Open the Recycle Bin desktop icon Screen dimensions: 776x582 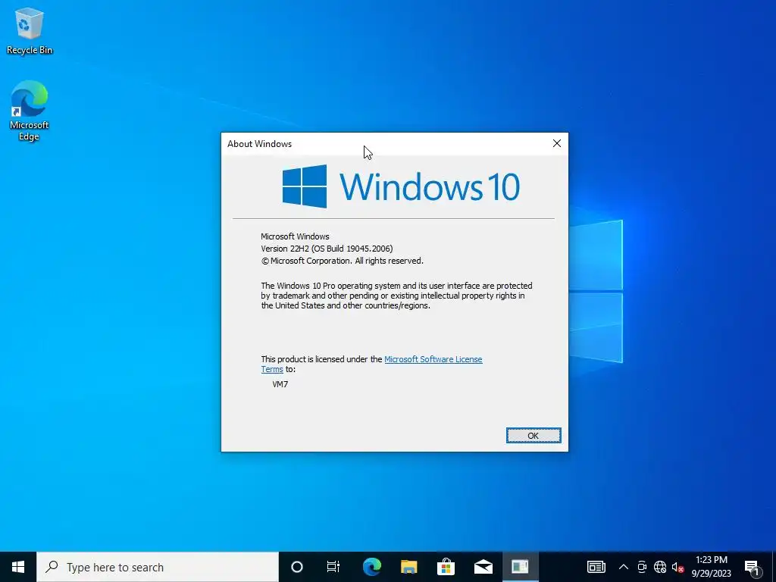pyautogui.click(x=30, y=31)
